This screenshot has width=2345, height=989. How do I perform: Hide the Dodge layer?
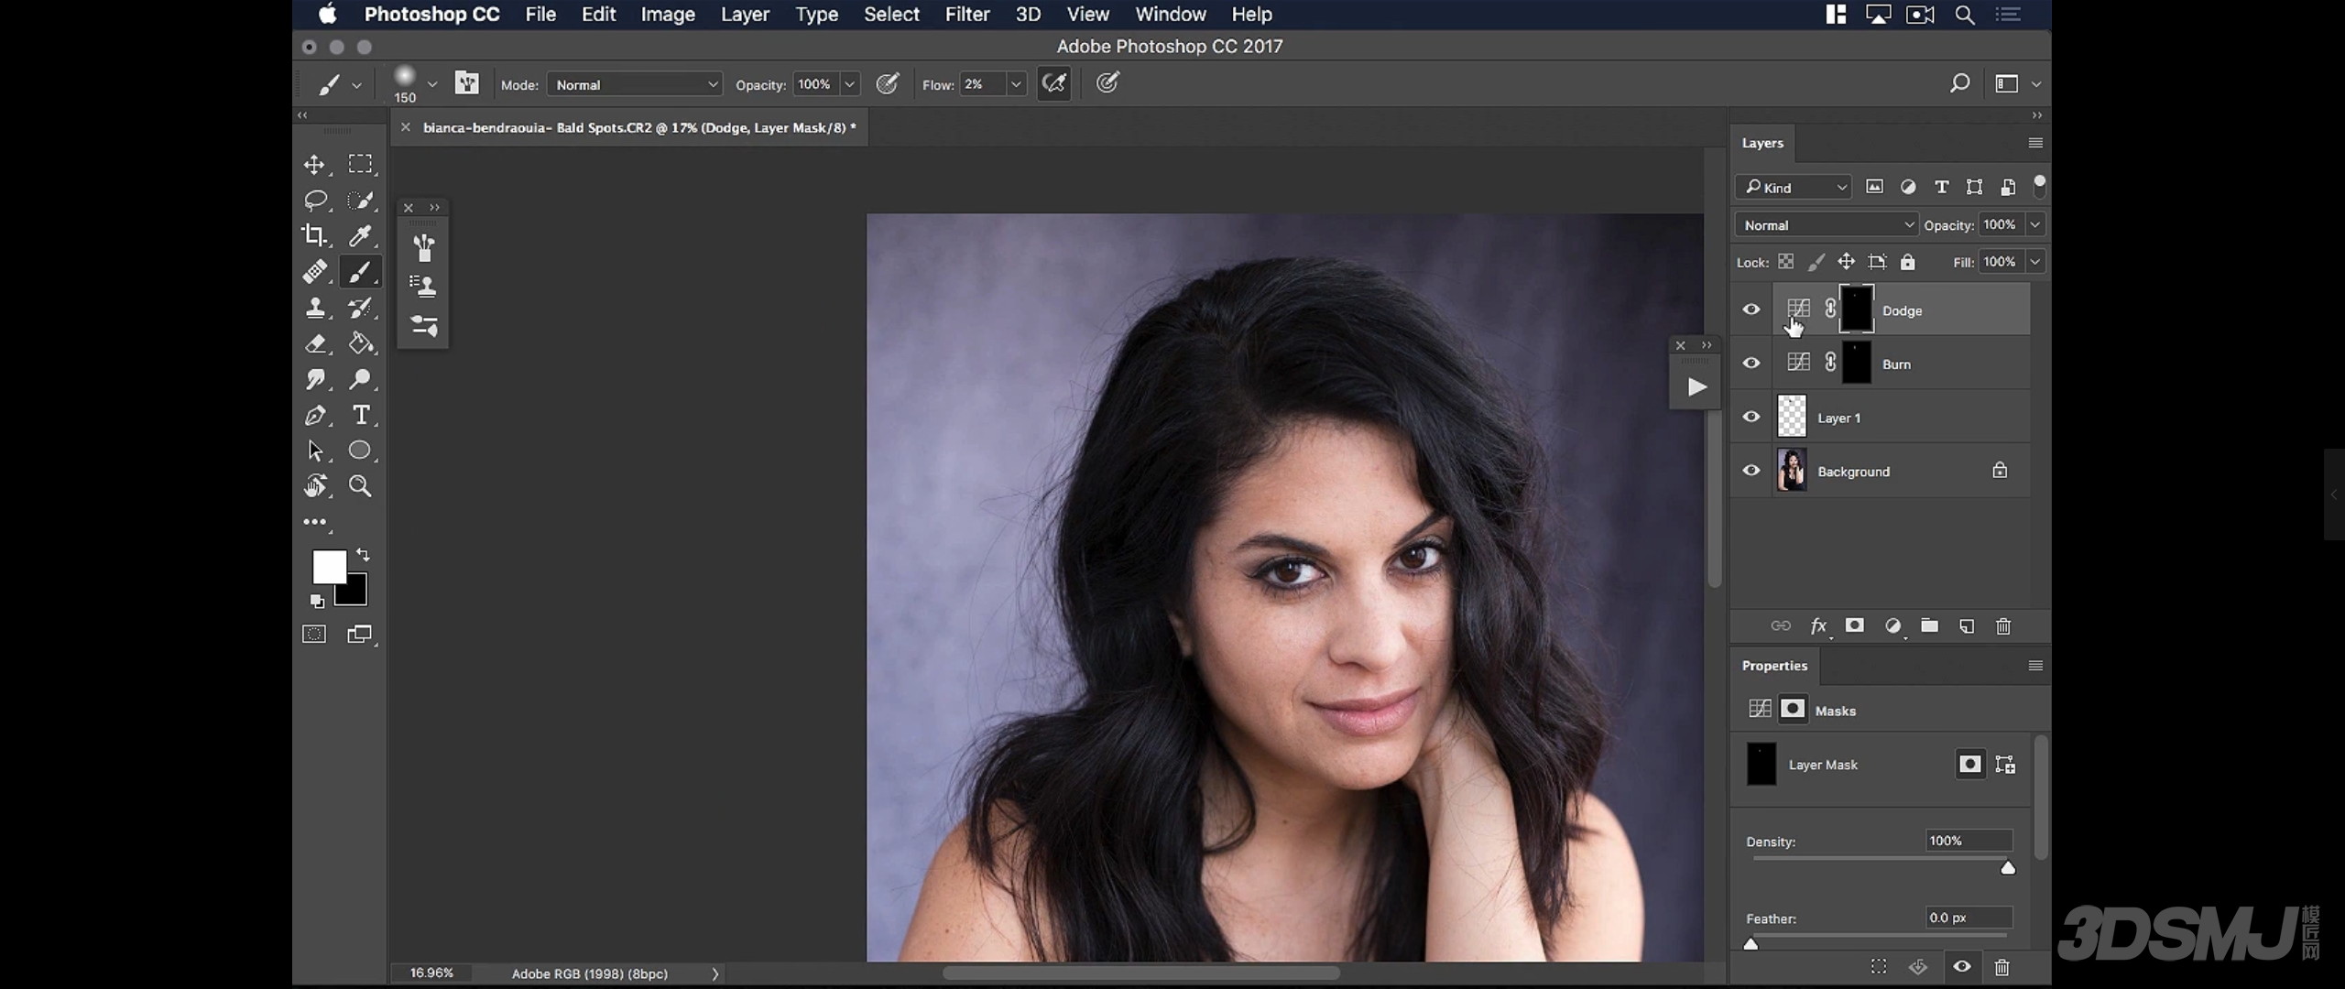1751,310
